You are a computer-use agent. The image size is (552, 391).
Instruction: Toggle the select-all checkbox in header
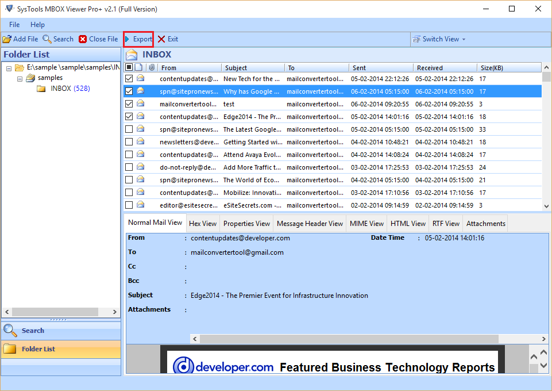[129, 67]
